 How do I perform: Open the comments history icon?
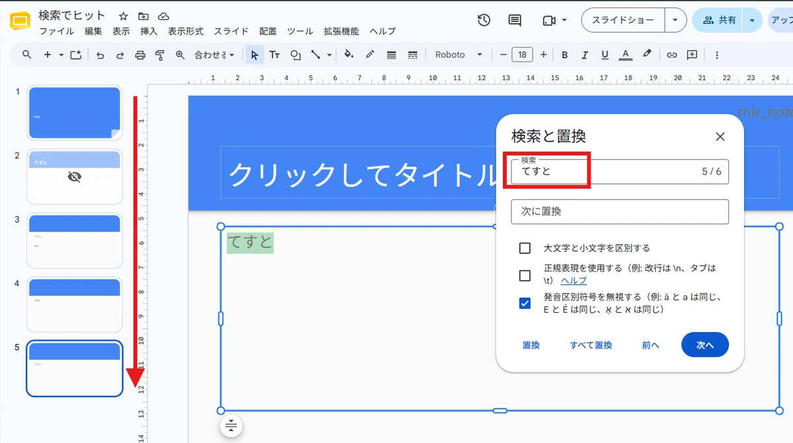pos(515,20)
